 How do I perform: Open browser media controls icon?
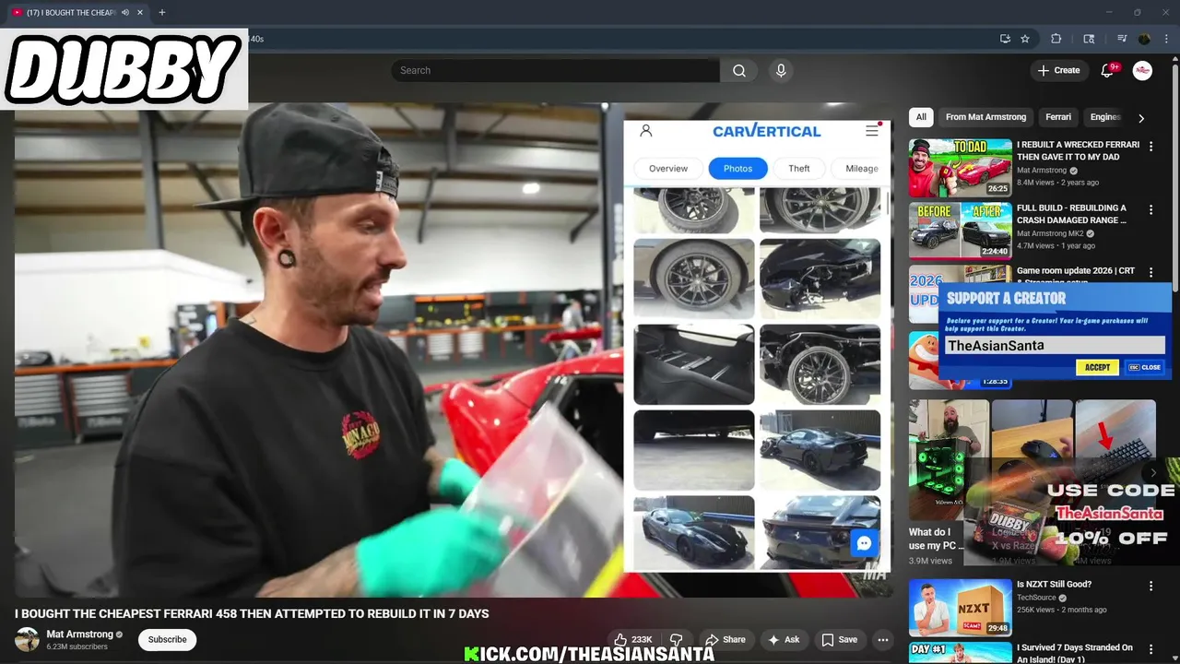[x=1122, y=39]
